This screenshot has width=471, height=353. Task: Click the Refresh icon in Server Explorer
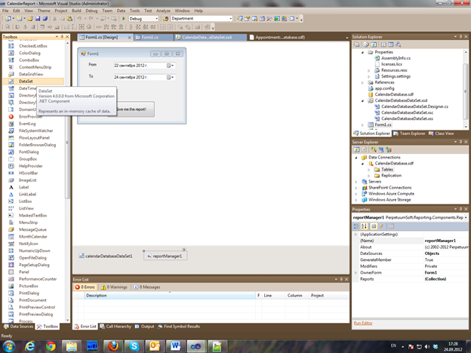pos(356,149)
